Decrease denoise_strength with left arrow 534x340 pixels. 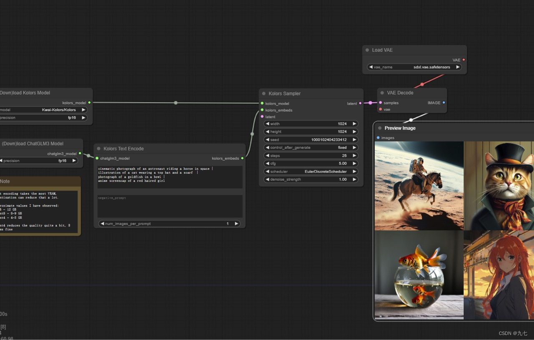(267, 179)
